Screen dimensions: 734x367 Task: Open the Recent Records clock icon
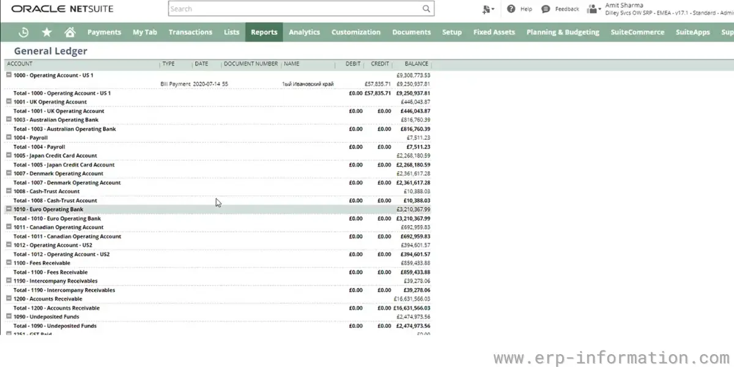tap(24, 32)
